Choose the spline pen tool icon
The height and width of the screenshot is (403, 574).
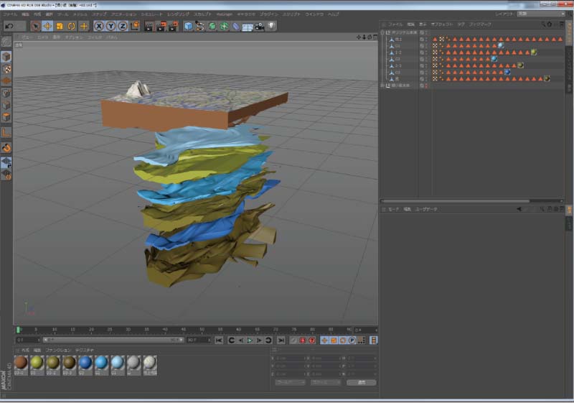tap(200, 26)
